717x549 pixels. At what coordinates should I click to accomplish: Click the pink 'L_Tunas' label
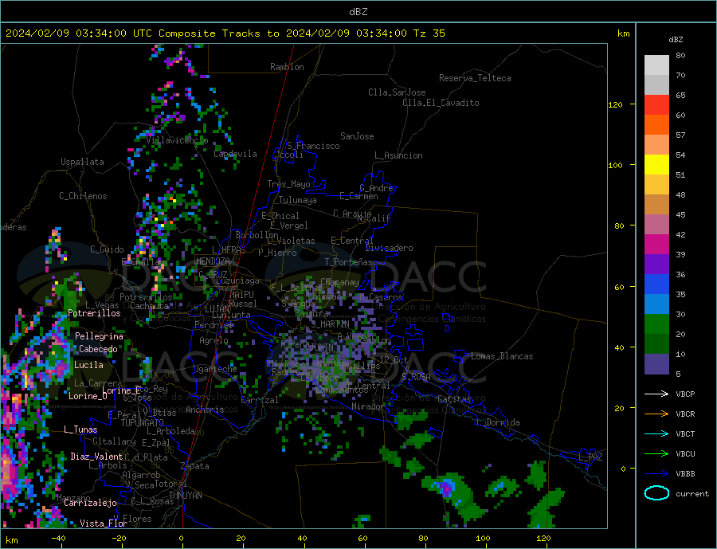coord(80,429)
